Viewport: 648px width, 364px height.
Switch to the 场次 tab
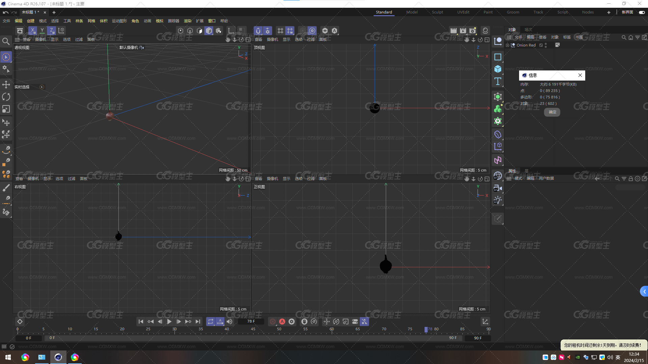tap(528, 30)
